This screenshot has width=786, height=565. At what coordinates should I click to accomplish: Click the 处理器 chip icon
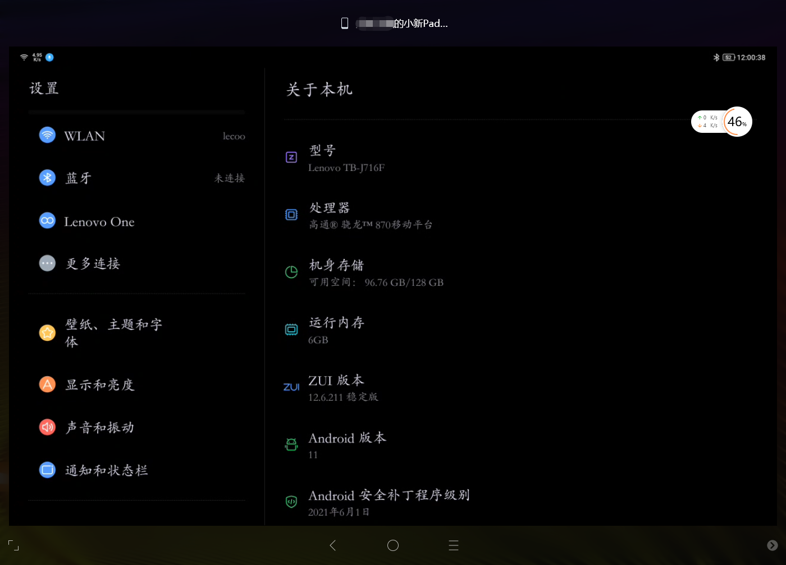point(291,215)
